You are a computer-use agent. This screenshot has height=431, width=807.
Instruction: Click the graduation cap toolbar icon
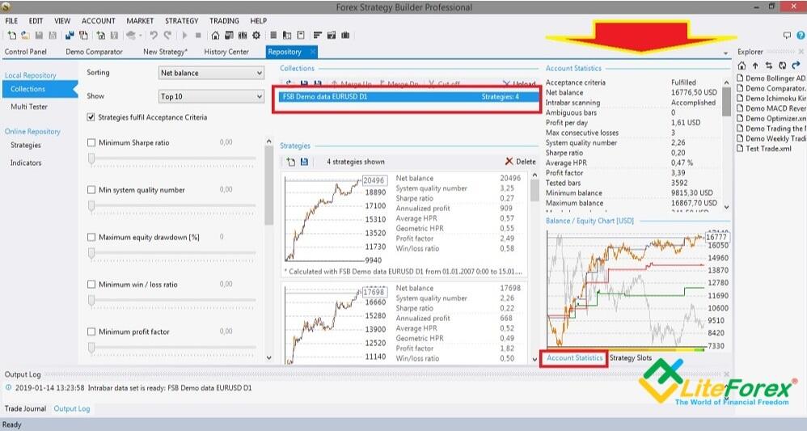tap(131, 35)
